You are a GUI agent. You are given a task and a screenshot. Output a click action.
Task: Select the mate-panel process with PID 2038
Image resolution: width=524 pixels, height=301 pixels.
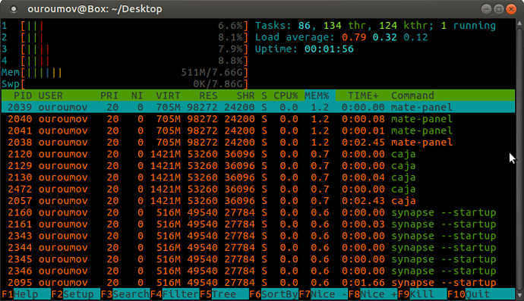tap(258, 143)
